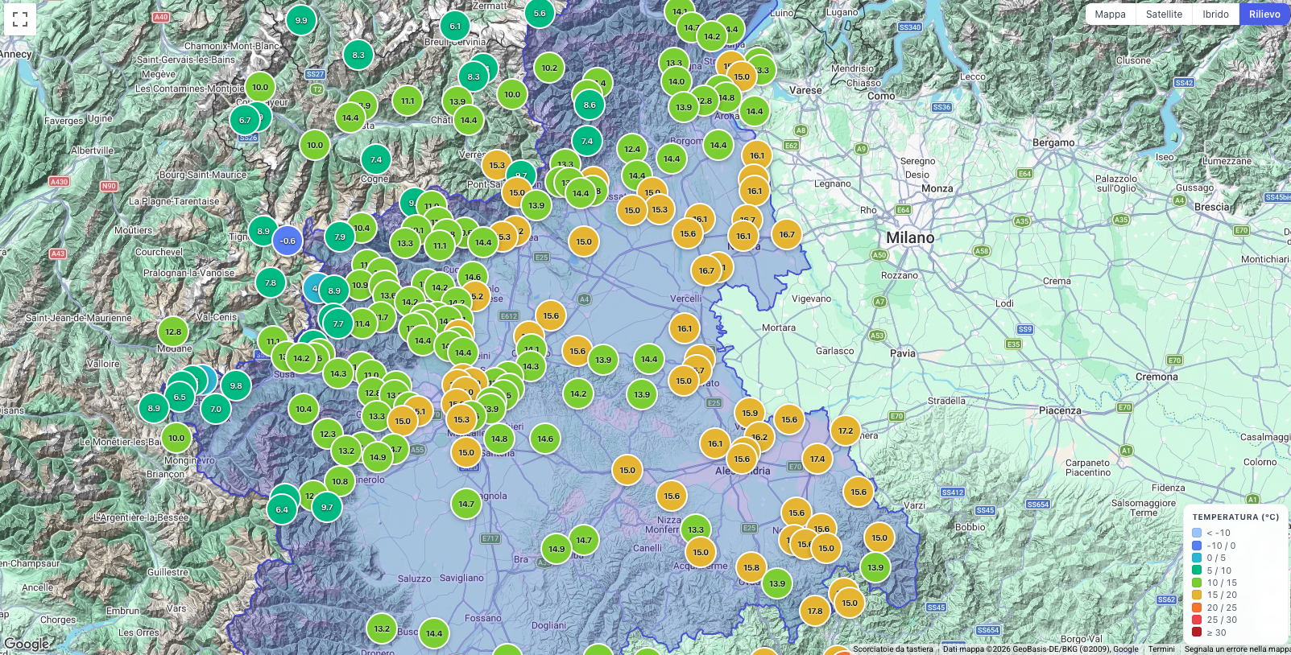The image size is (1291, 655).
Task: Open the 11.4 station marker
Action: (362, 324)
